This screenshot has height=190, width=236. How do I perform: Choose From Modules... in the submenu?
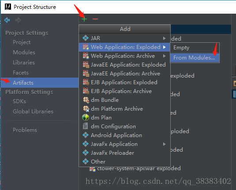point(195,58)
